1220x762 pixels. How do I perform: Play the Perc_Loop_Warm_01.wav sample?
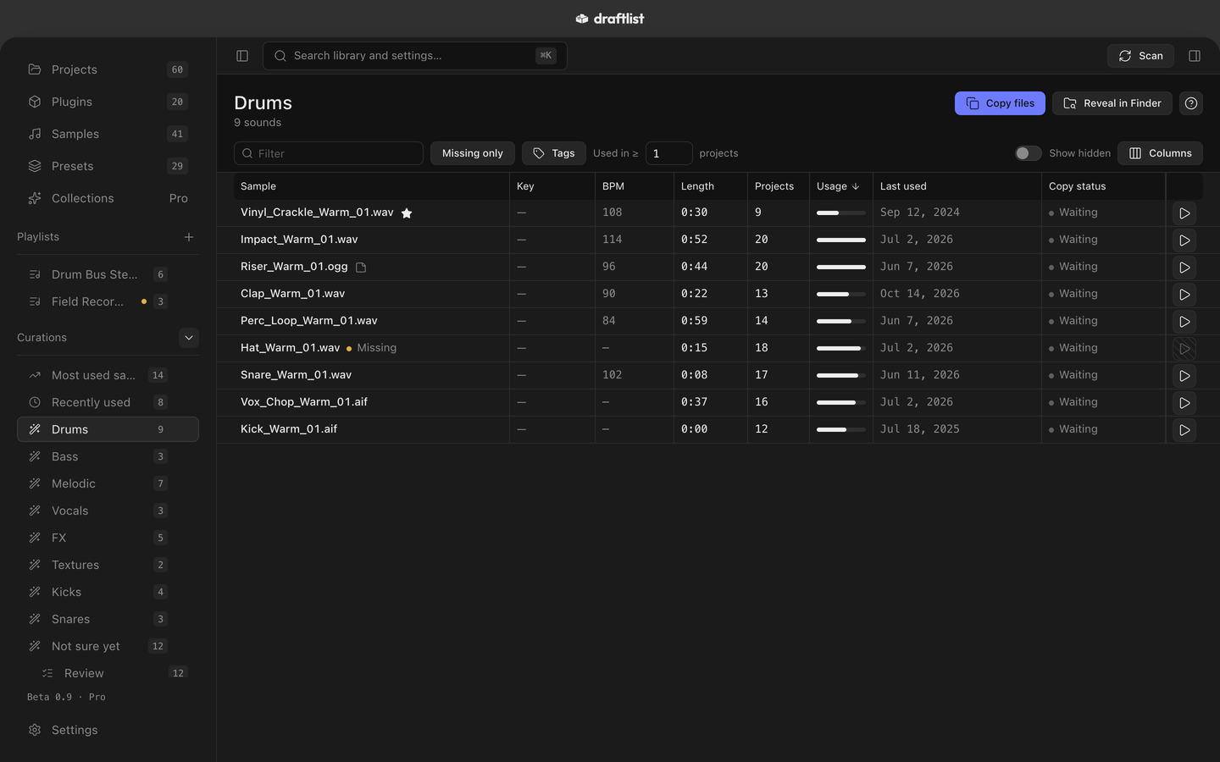tap(1184, 322)
